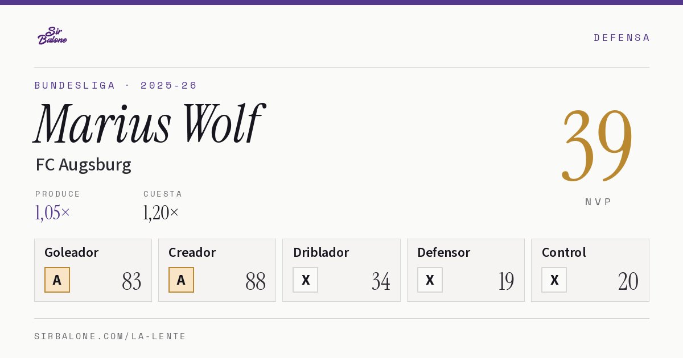The width and height of the screenshot is (683, 358).
Task: Click the A grade badge under Goleador
Action: pos(57,280)
